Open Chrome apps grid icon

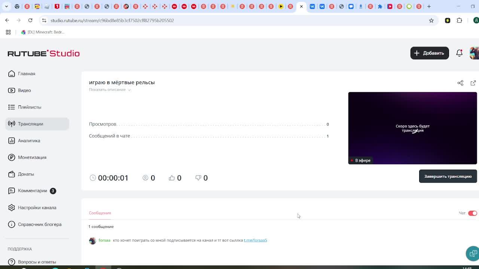(8, 32)
